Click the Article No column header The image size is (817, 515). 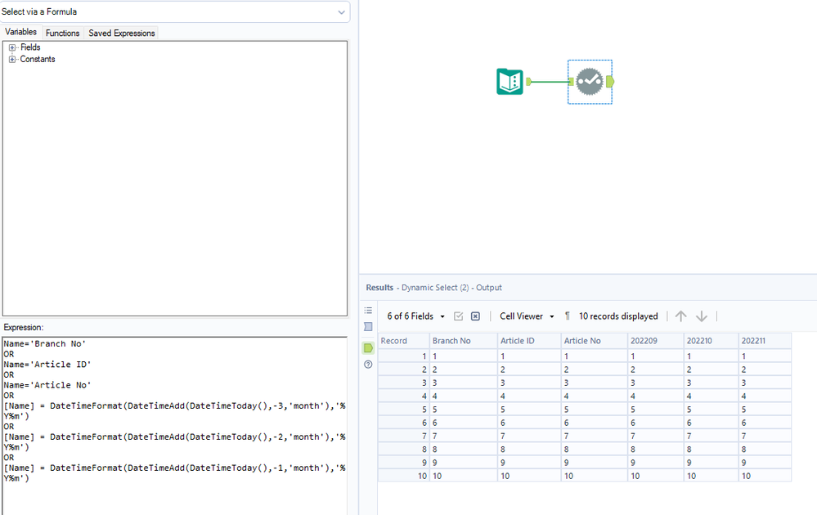595,341
